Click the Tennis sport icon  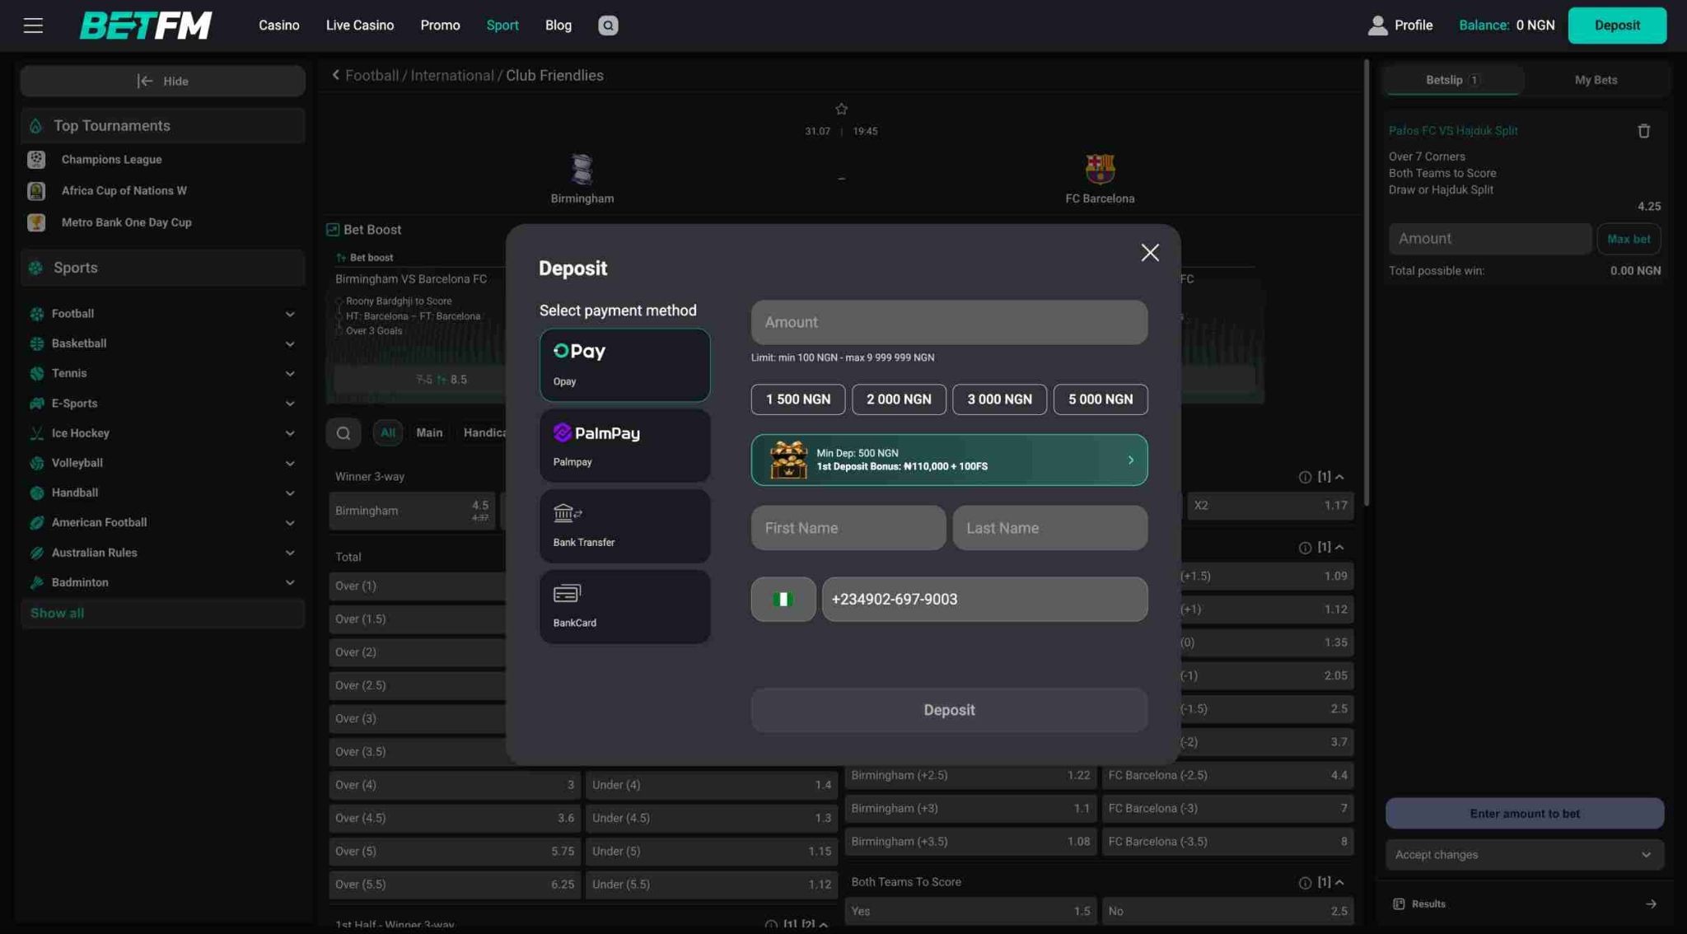(36, 373)
